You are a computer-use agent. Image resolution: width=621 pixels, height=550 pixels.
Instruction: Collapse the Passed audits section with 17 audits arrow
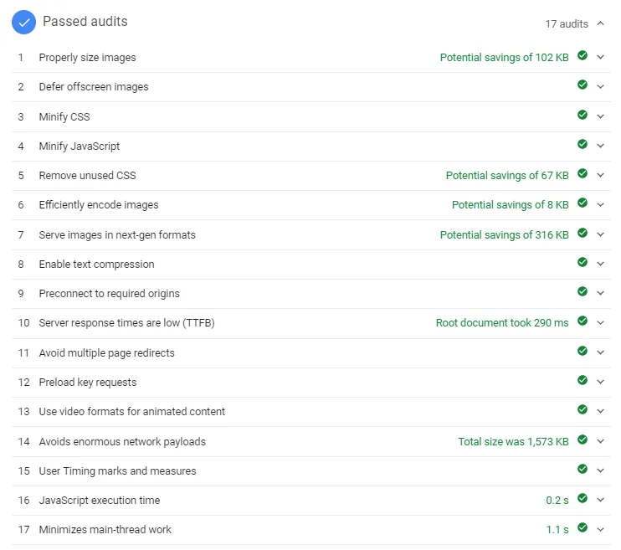click(x=600, y=23)
